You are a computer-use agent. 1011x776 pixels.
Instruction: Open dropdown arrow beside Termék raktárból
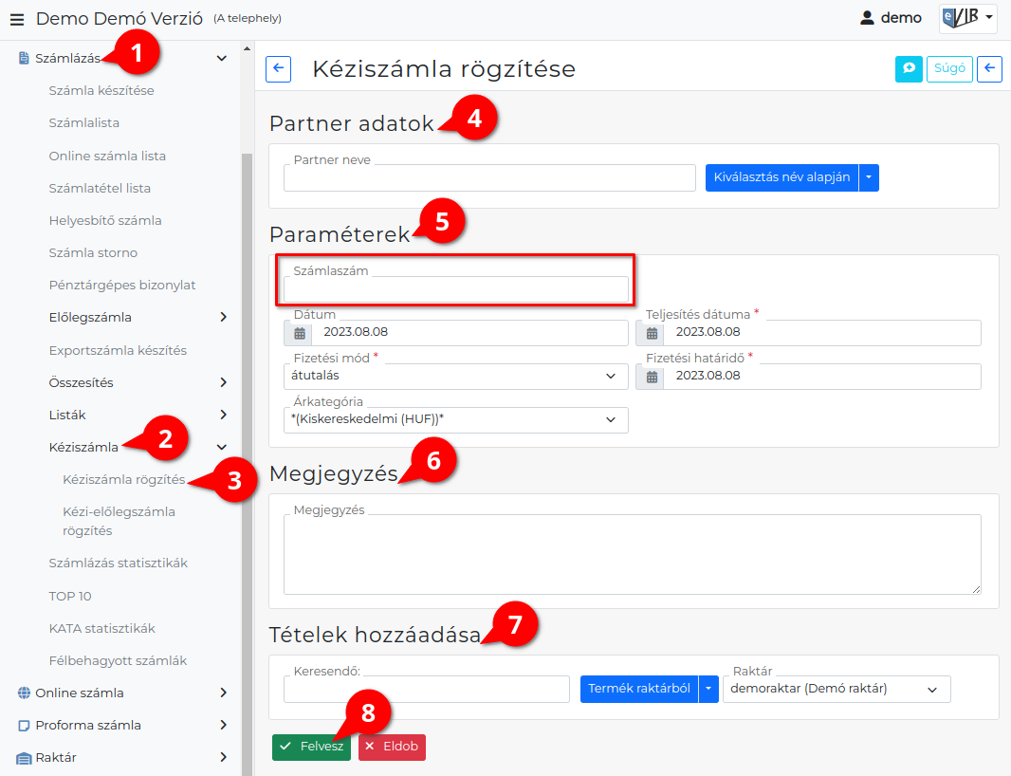(708, 689)
